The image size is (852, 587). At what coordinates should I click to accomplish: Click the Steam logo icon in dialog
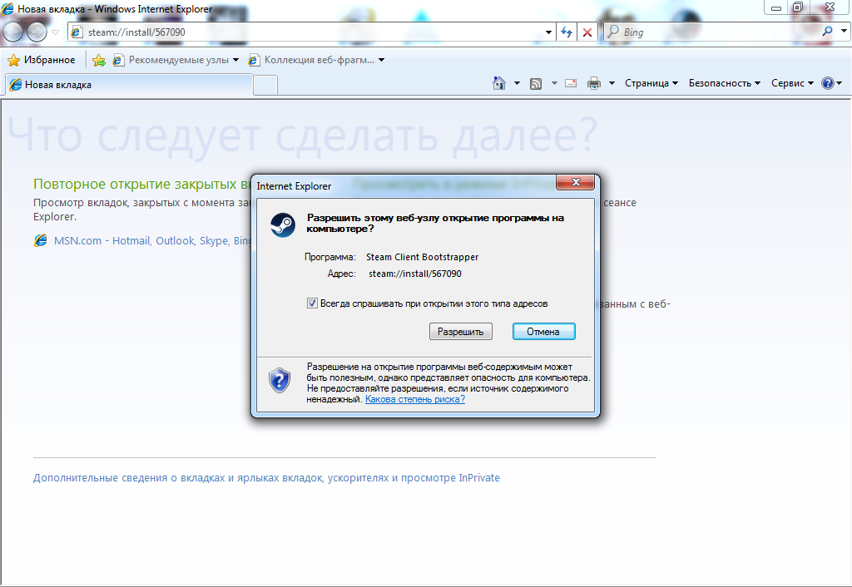[x=283, y=225]
